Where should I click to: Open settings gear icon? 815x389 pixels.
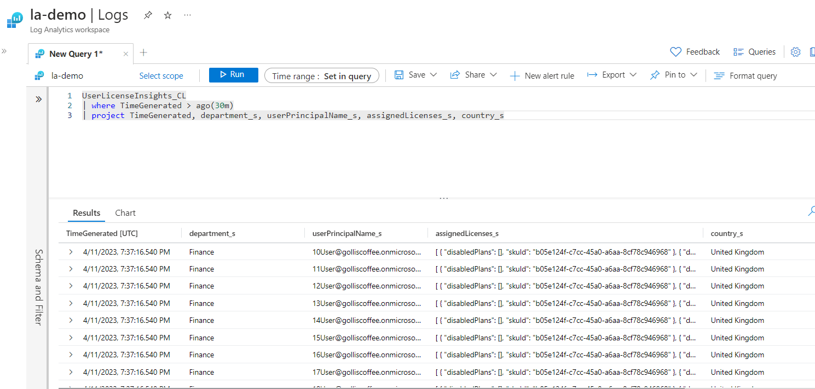click(x=795, y=52)
